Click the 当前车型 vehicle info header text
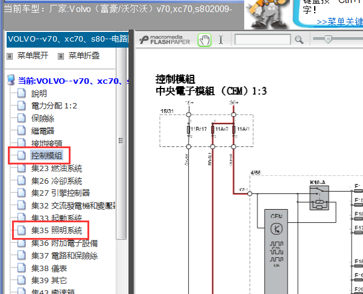The height and width of the screenshot is (294, 363). click(x=118, y=9)
